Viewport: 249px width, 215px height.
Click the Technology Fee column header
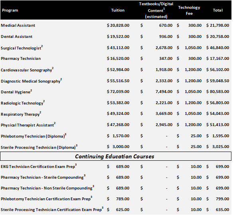click(x=189, y=10)
